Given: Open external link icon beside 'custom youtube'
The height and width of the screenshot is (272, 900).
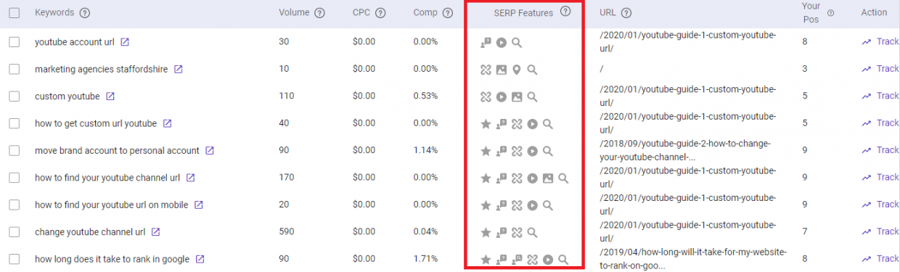Looking at the screenshot, I should (x=110, y=96).
